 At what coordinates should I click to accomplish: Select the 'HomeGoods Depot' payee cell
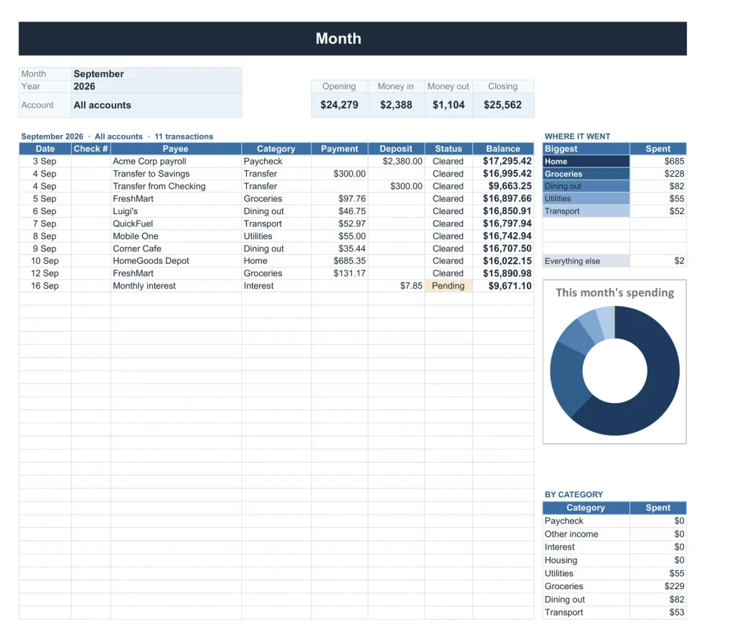(x=176, y=261)
